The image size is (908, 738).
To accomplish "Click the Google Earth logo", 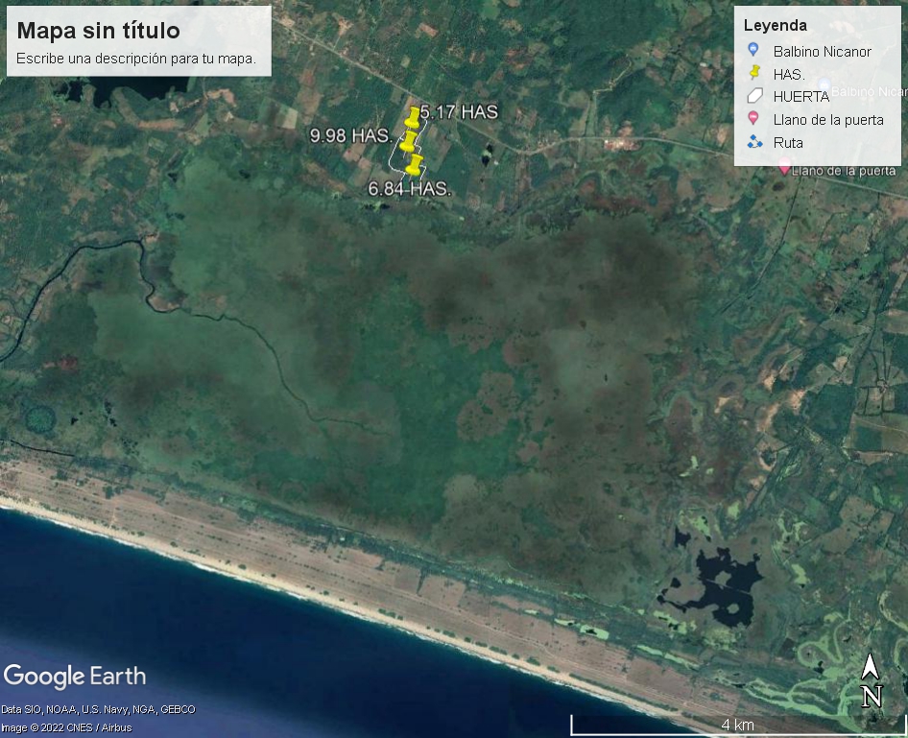I will (75, 677).
